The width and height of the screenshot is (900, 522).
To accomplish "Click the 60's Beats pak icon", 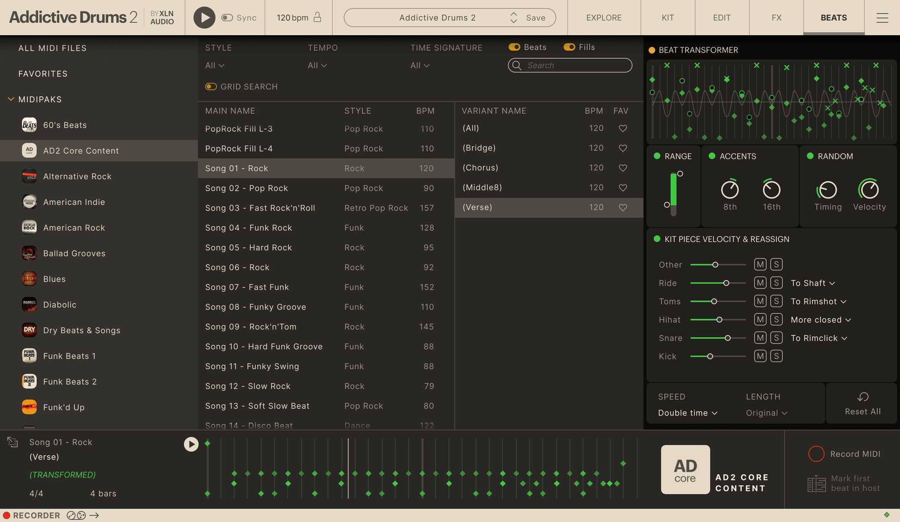I will point(29,124).
